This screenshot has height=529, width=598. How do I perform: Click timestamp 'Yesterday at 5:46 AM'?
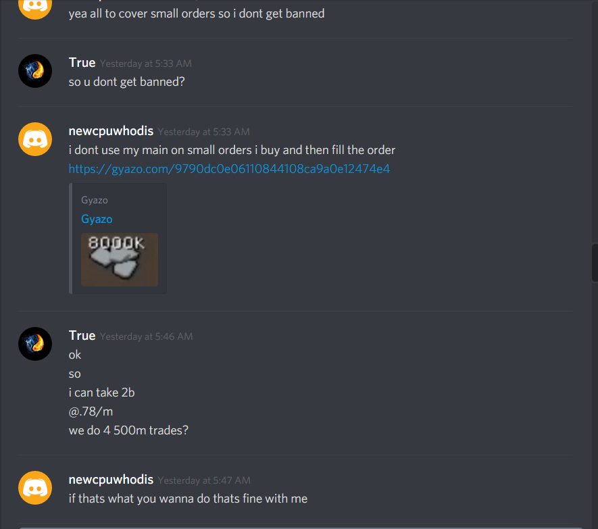pos(146,336)
